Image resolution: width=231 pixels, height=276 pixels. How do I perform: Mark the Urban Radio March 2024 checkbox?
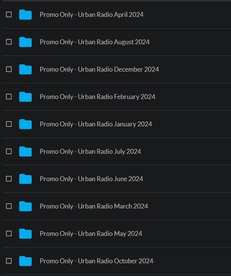tap(9, 206)
